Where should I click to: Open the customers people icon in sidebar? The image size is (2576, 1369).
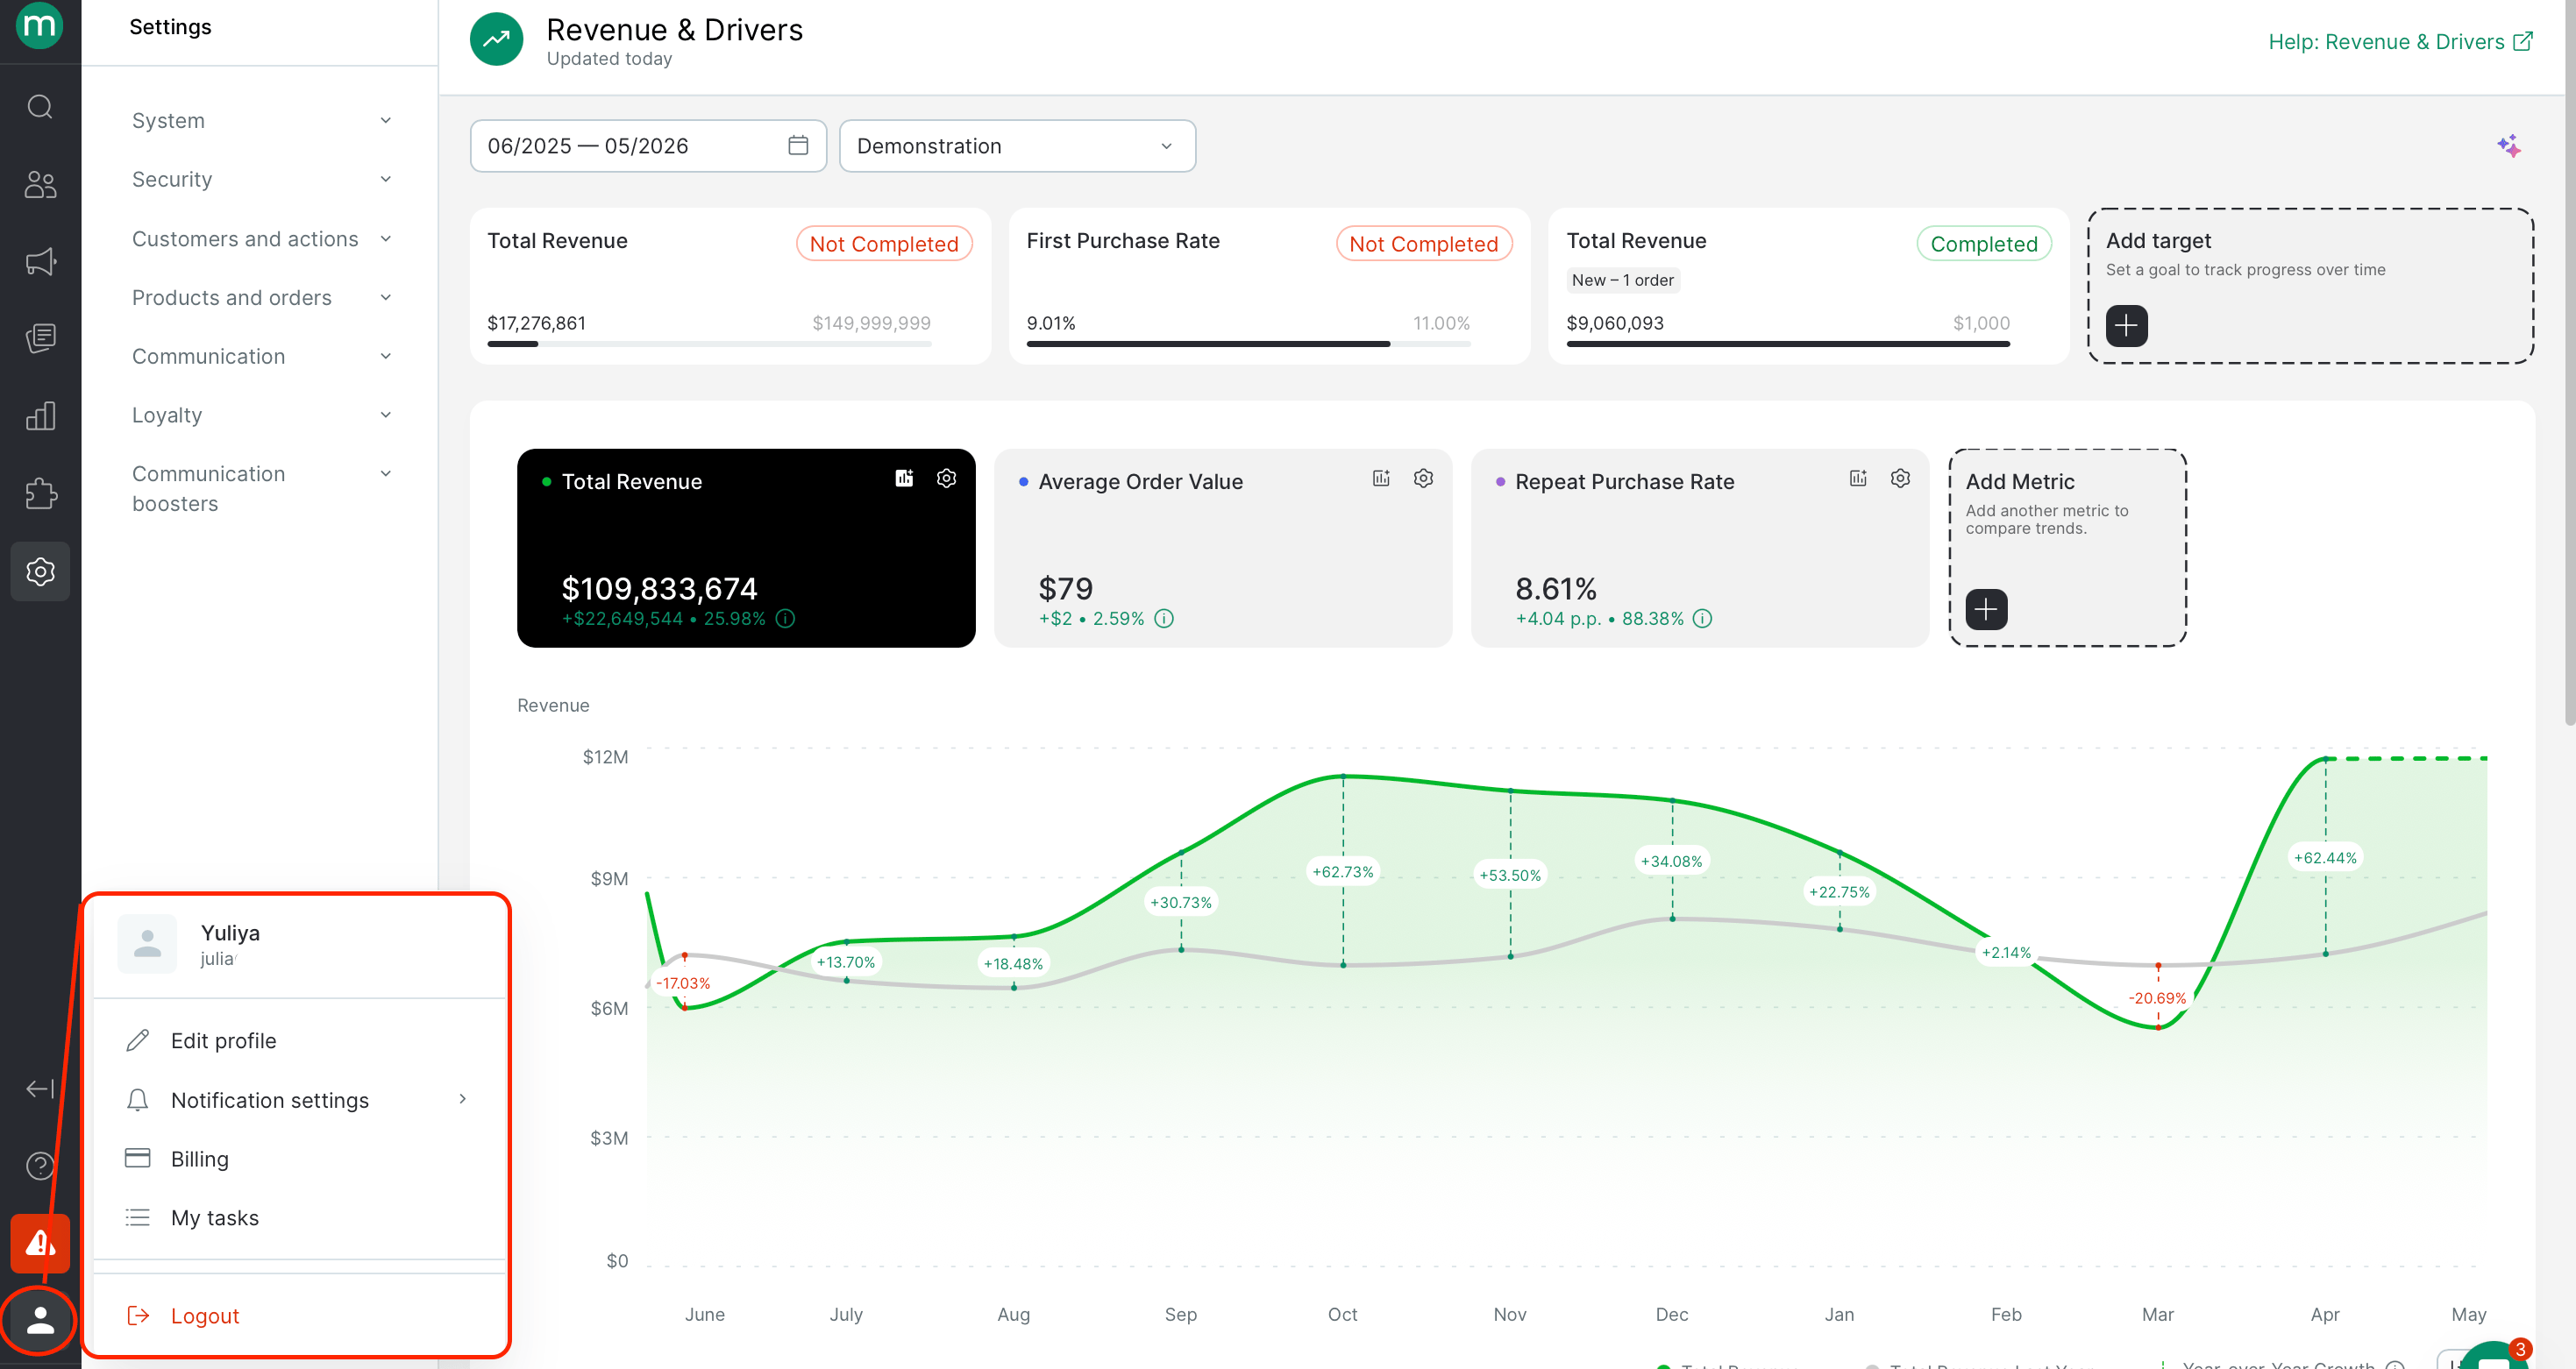pos(40,184)
